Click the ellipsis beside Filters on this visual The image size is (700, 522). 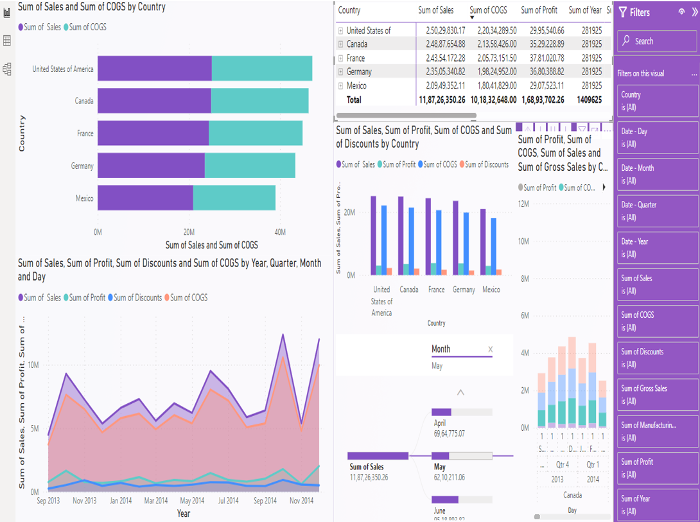point(694,74)
